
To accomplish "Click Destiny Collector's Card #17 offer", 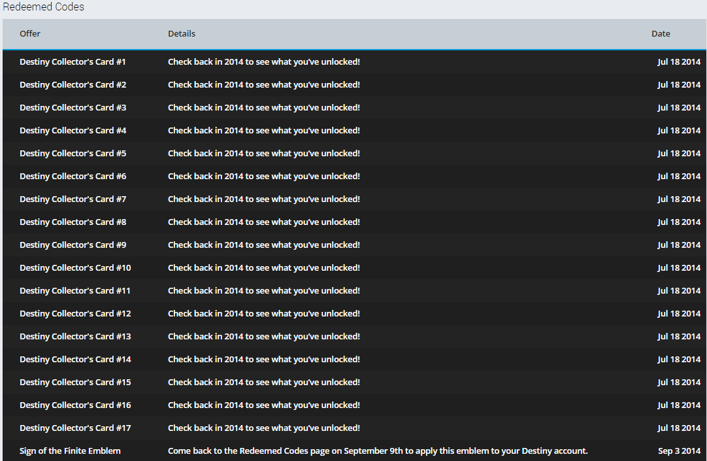I will tap(75, 428).
